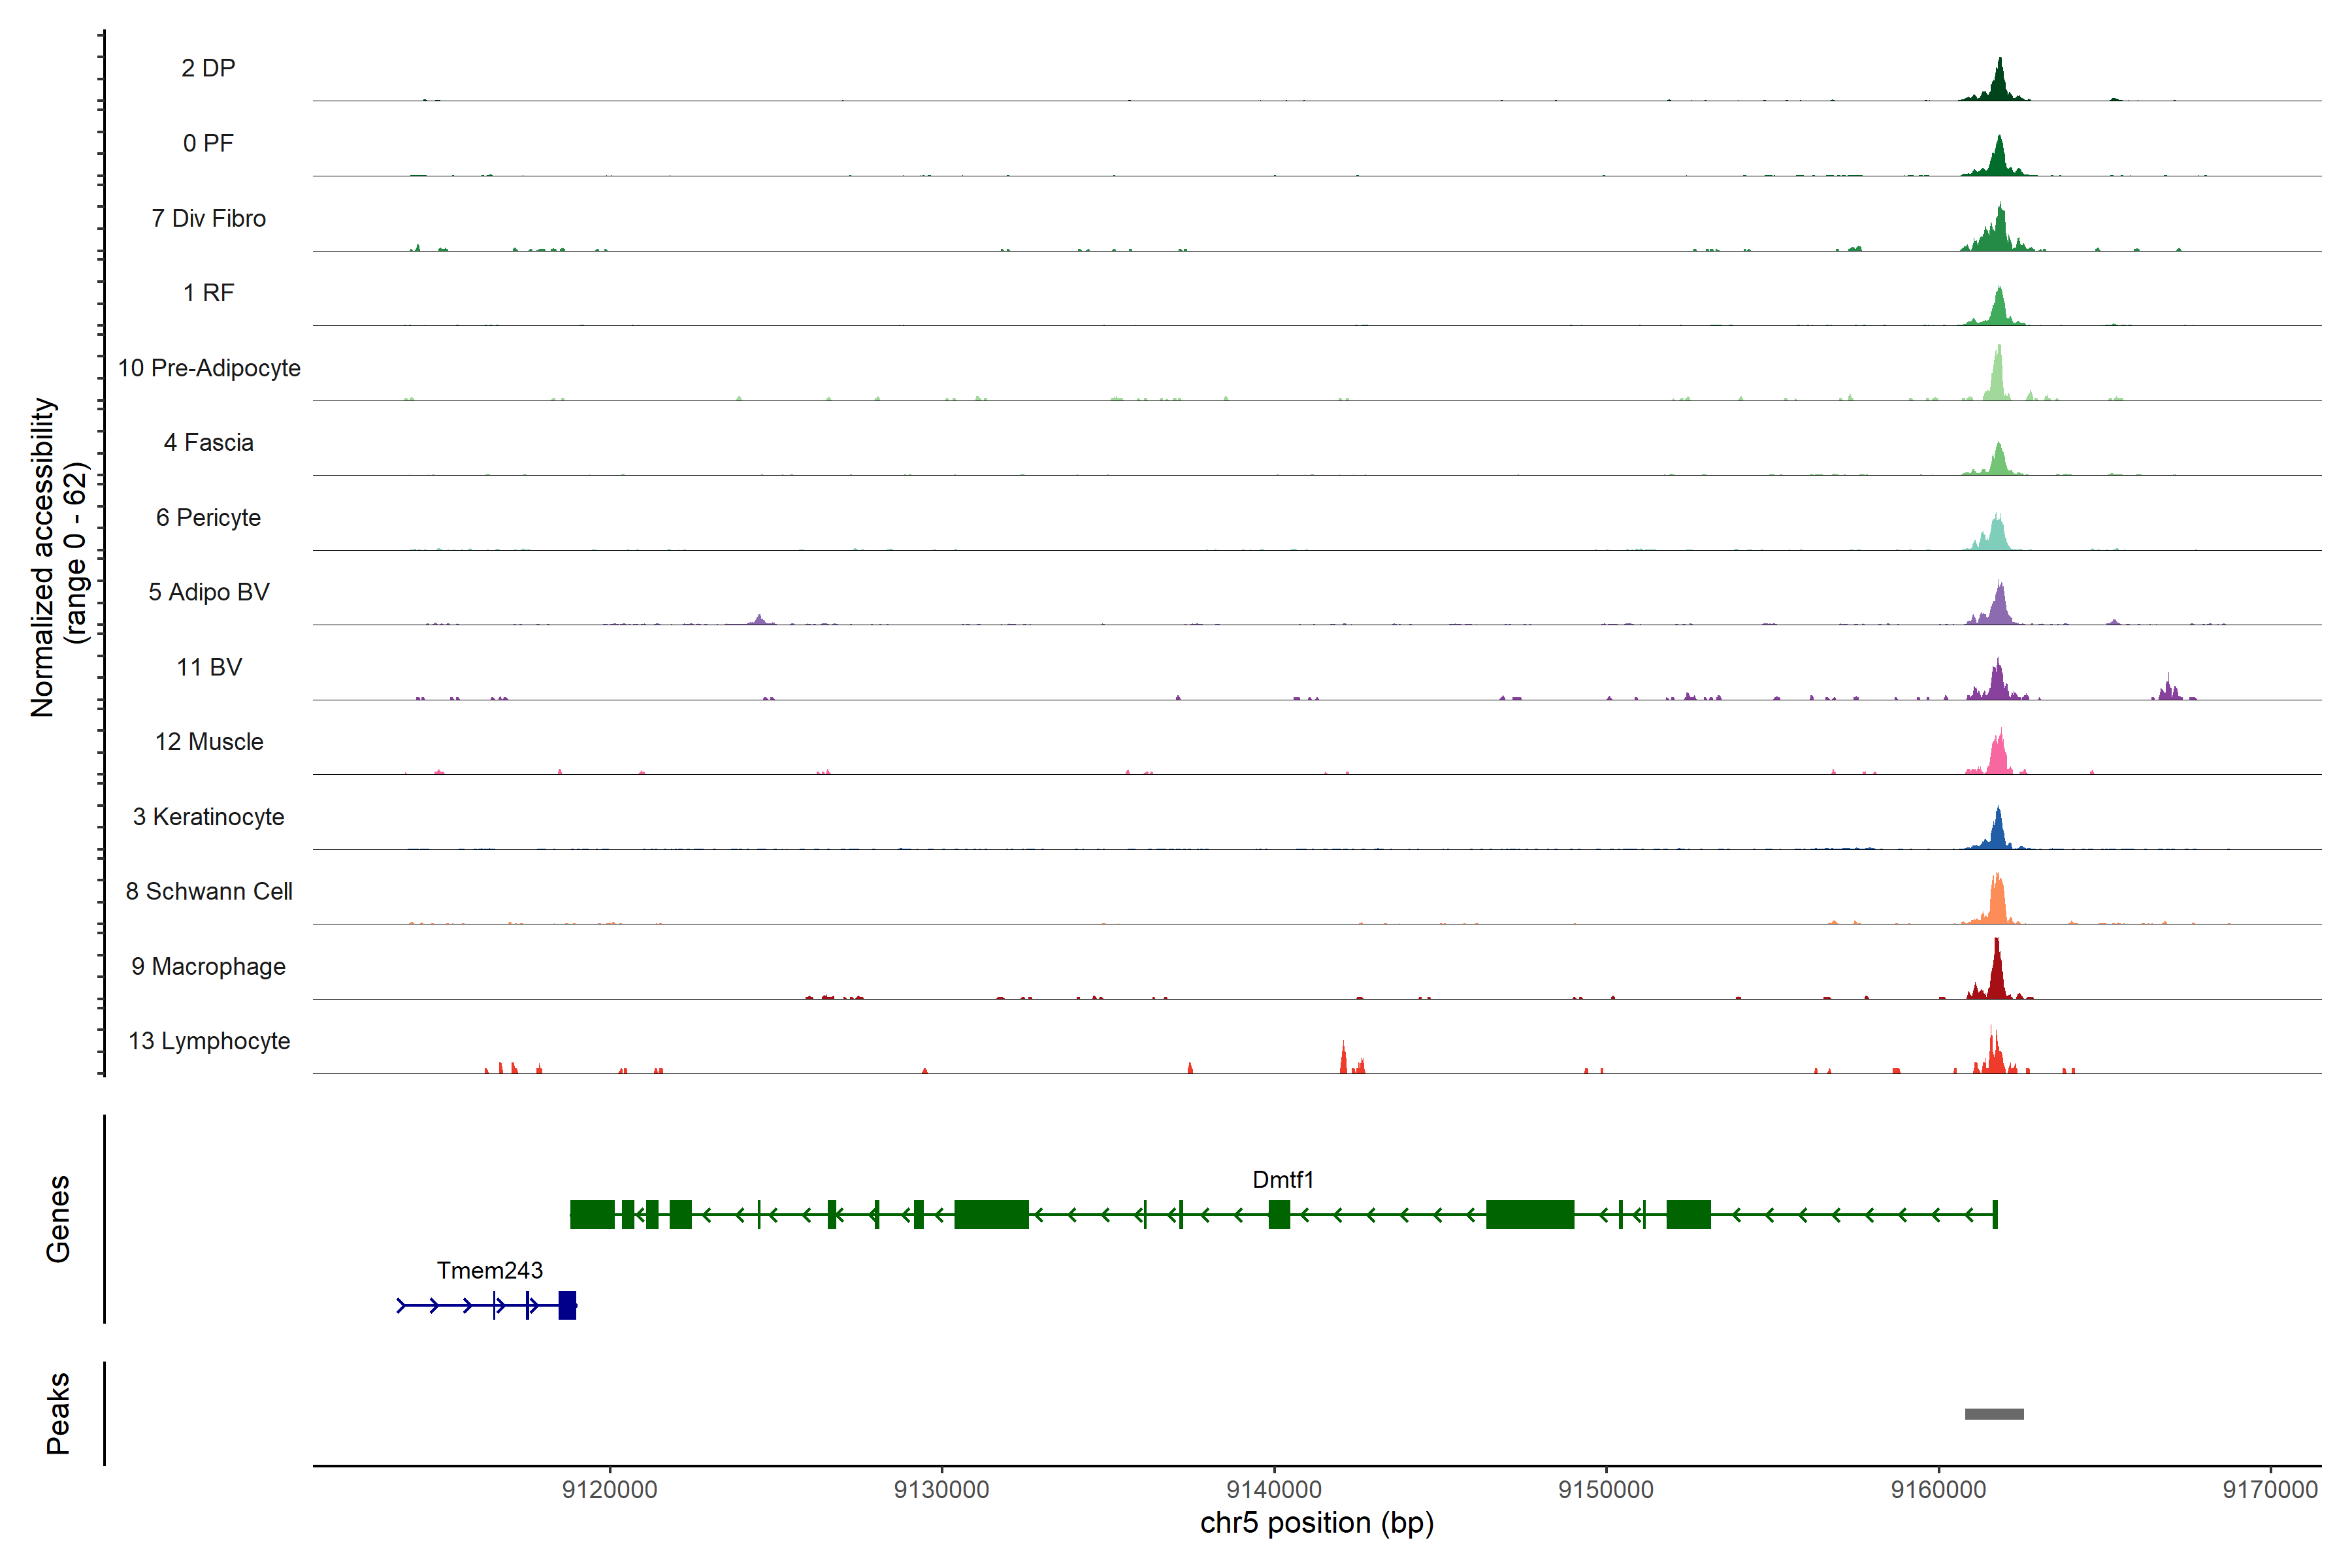The image size is (2352, 1568).
Task: Click the 2 DP track label
Action: [208, 68]
